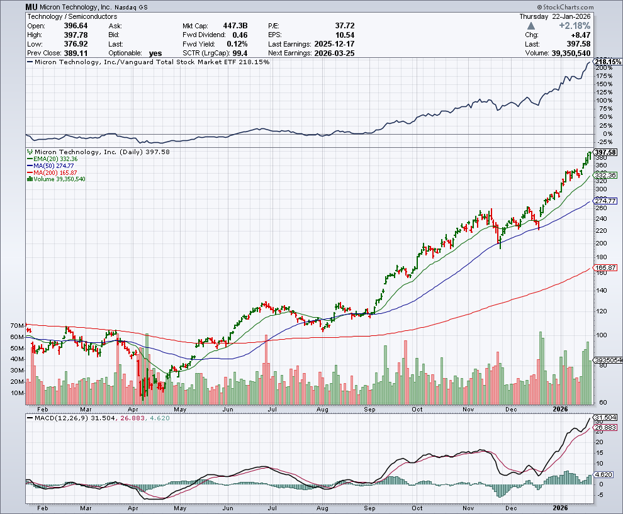Click the 10M volume axis label
The width and height of the screenshot is (623, 514).
click(x=17, y=393)
